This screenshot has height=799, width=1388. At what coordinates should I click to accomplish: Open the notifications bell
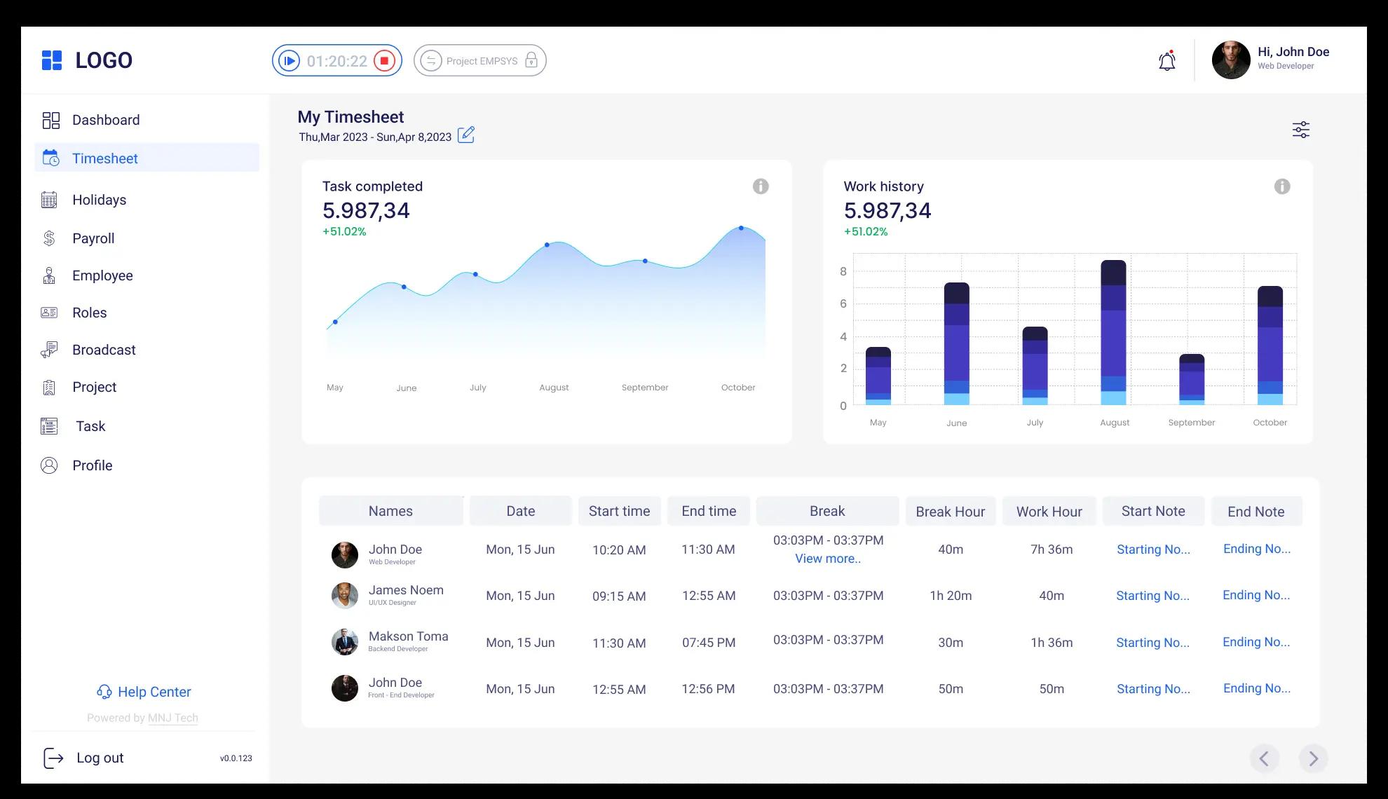point(1167,61)
